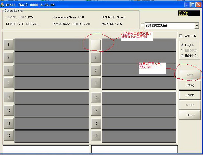Select the 繁體中文 language option

pos(182,56)
